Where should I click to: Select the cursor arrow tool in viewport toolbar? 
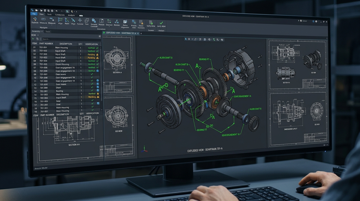[x=186, y=39]
